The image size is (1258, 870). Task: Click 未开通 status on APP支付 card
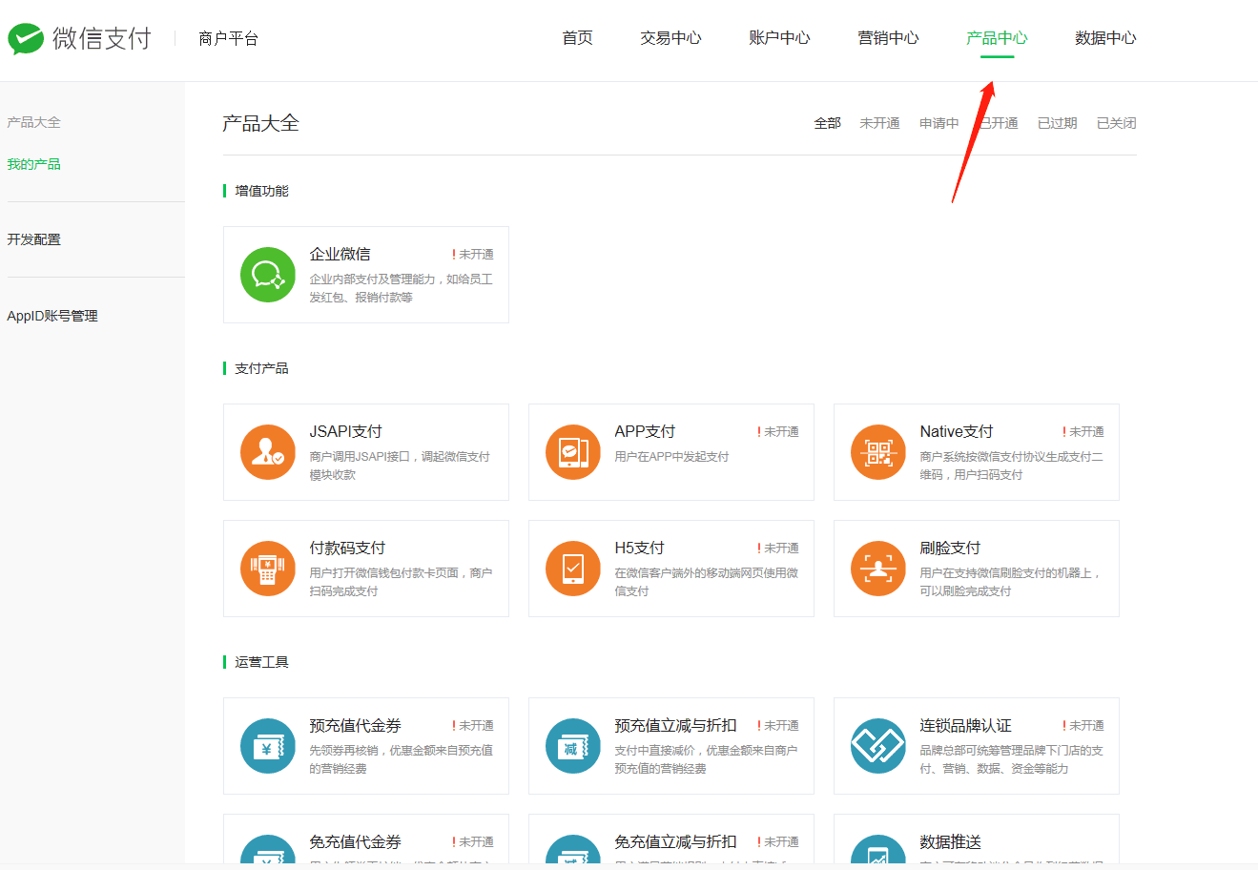(778, 432)
